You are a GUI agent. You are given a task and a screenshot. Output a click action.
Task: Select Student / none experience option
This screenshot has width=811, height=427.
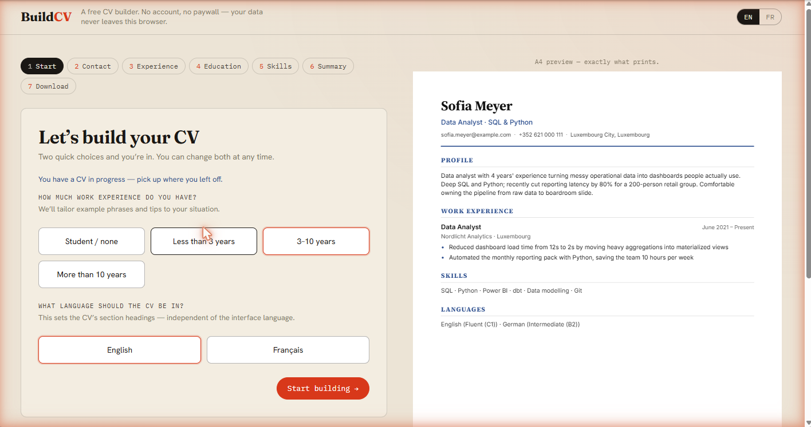(92, 241)
